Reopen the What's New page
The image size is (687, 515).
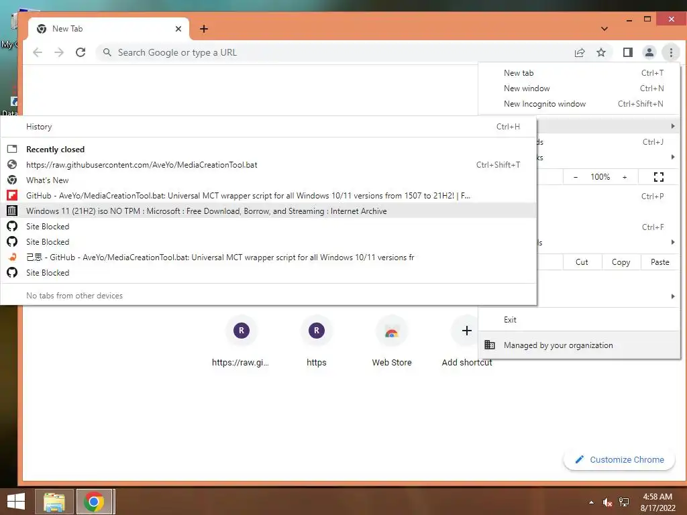point(268,180)
